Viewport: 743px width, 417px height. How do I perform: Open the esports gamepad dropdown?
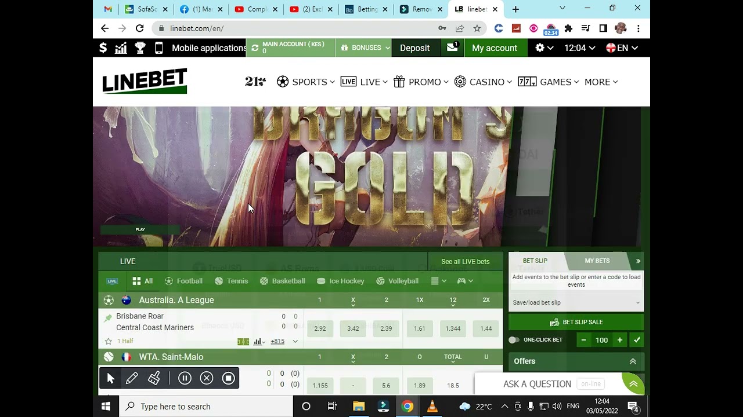465,281
